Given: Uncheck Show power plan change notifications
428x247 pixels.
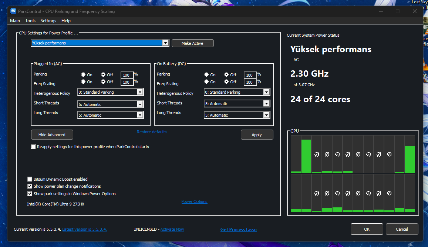Looking at the screenshot, I should 30,186.
